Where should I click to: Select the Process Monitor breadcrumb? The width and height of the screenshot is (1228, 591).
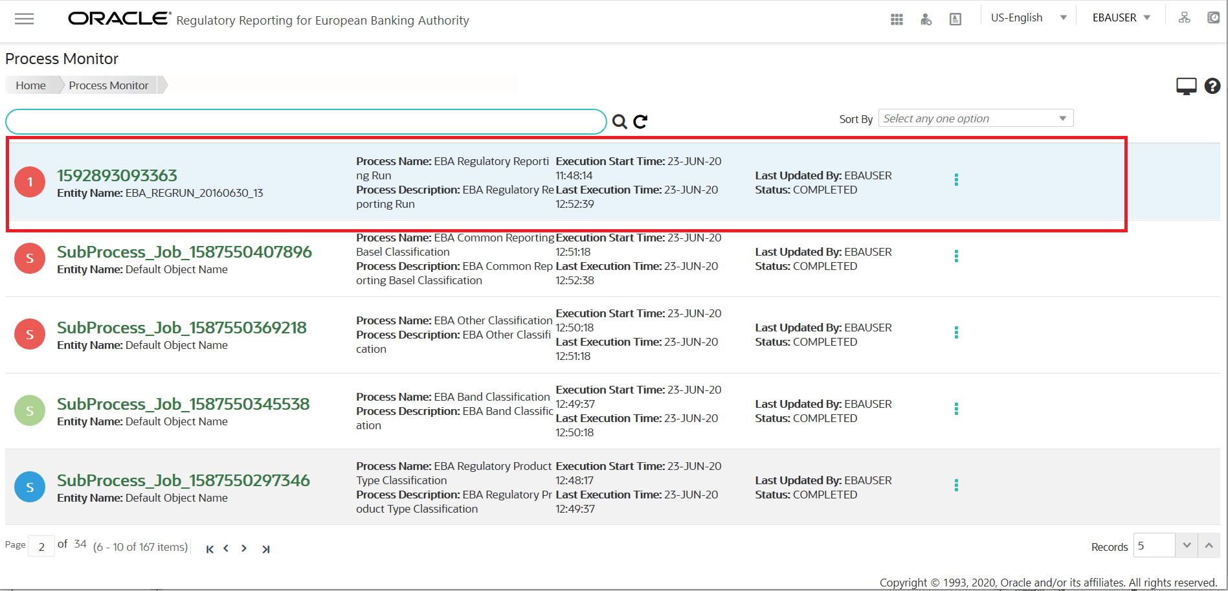[108, 85]
